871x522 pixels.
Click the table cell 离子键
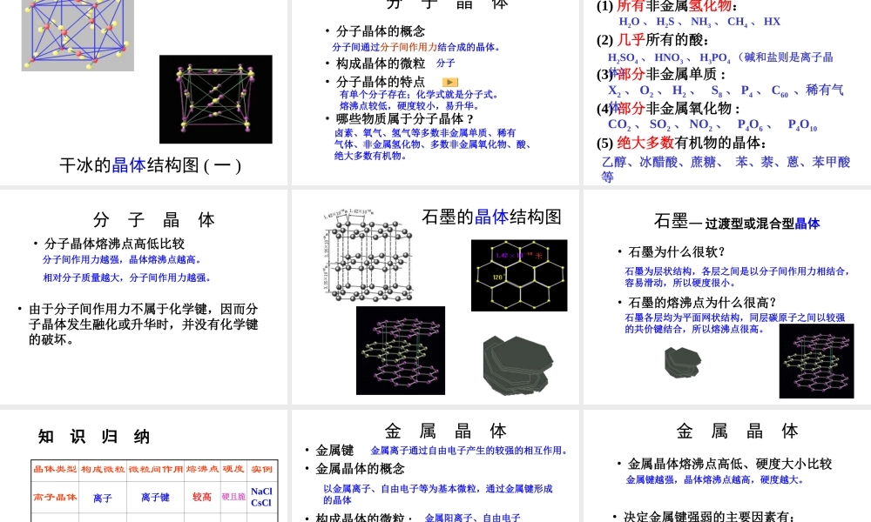click(x=156, y=498)
